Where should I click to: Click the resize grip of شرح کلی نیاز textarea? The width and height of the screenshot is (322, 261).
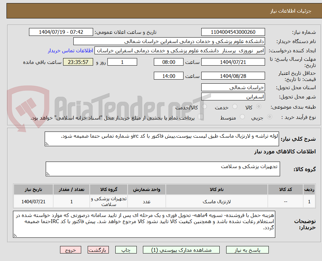pos(47,143)
